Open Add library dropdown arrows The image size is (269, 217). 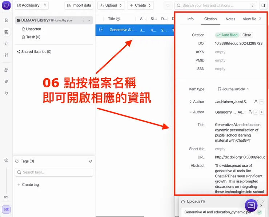pos(45,5)
